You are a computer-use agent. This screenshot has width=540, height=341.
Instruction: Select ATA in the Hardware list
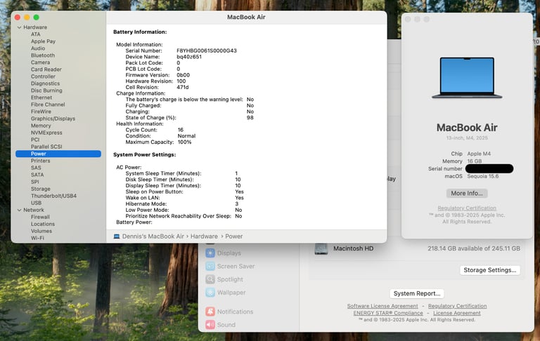tap(35, 34)
